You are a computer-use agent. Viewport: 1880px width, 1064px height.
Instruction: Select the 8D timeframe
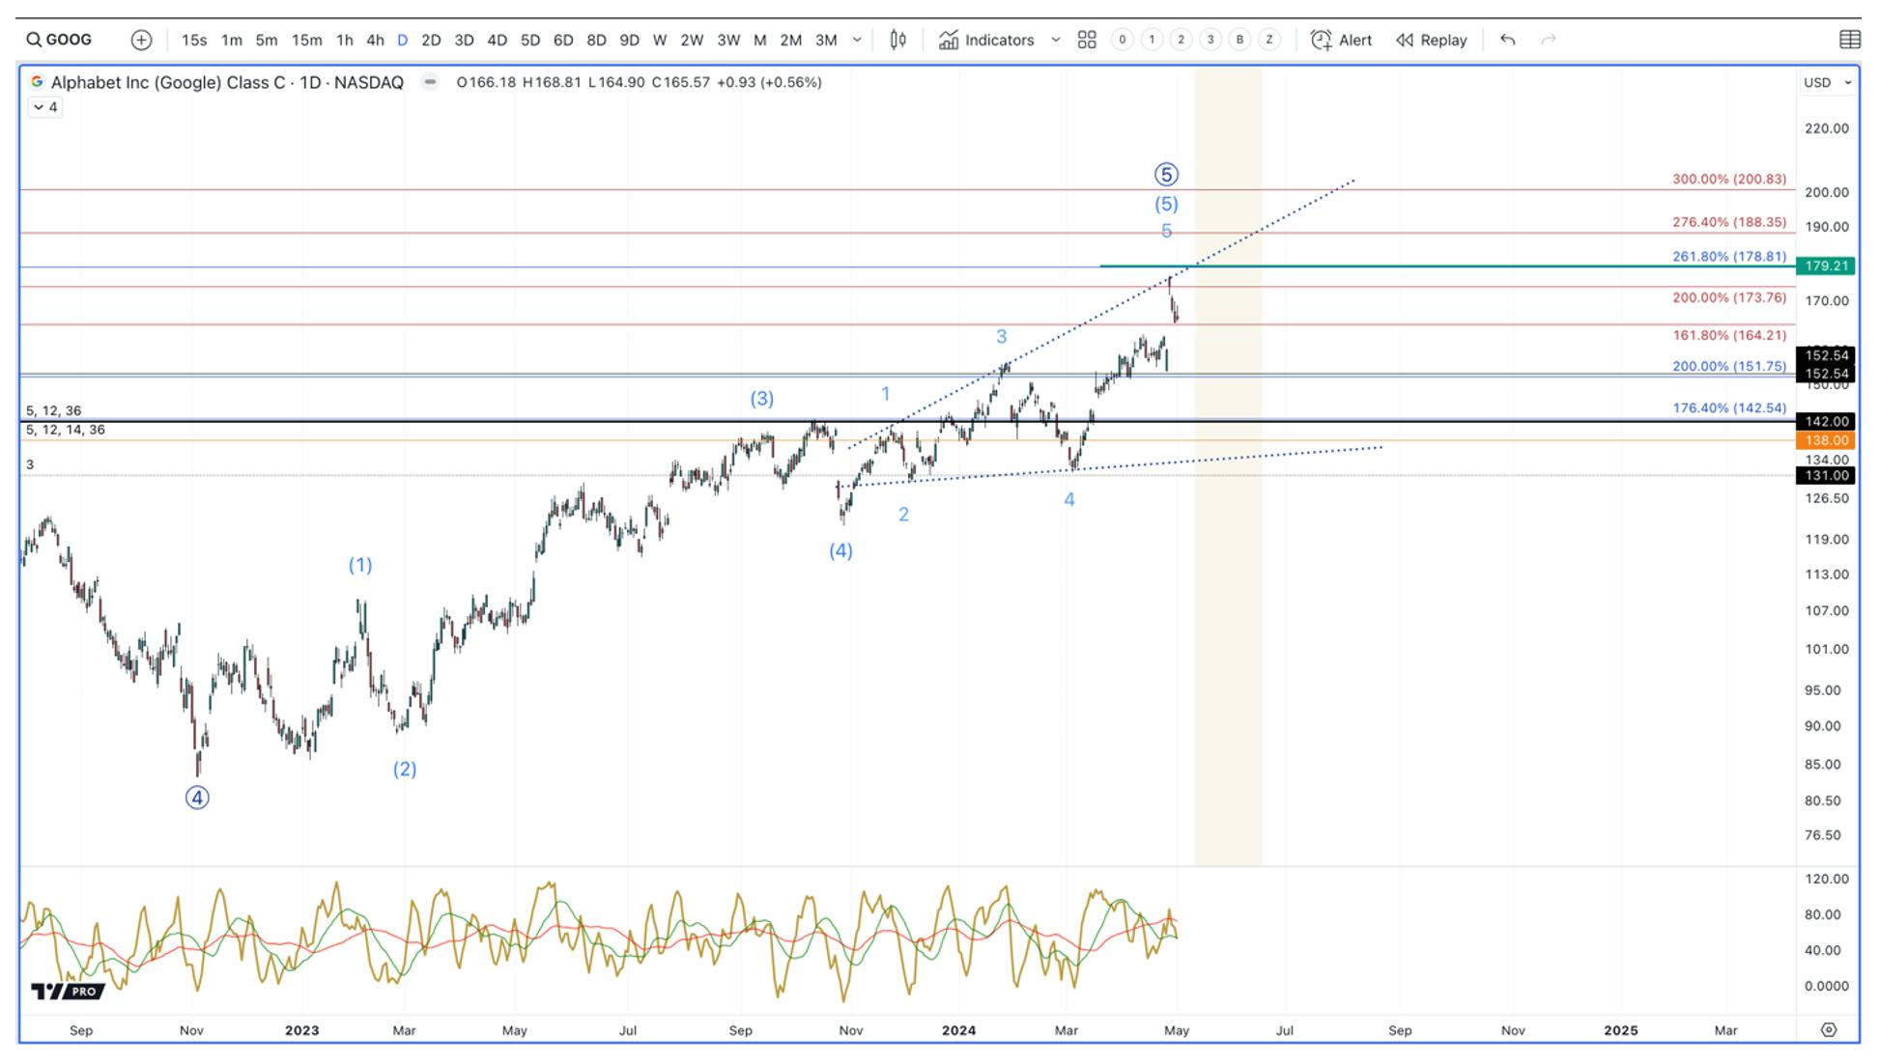(596, 40)
